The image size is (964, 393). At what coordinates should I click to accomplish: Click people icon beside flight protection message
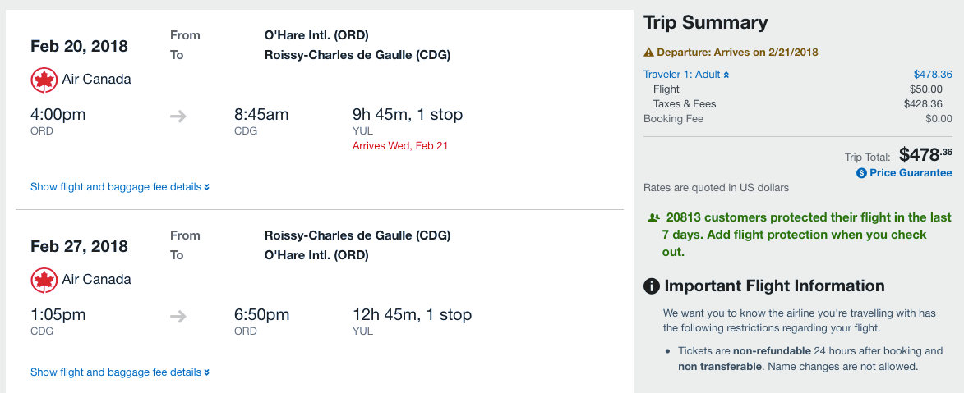coord(653,218)
